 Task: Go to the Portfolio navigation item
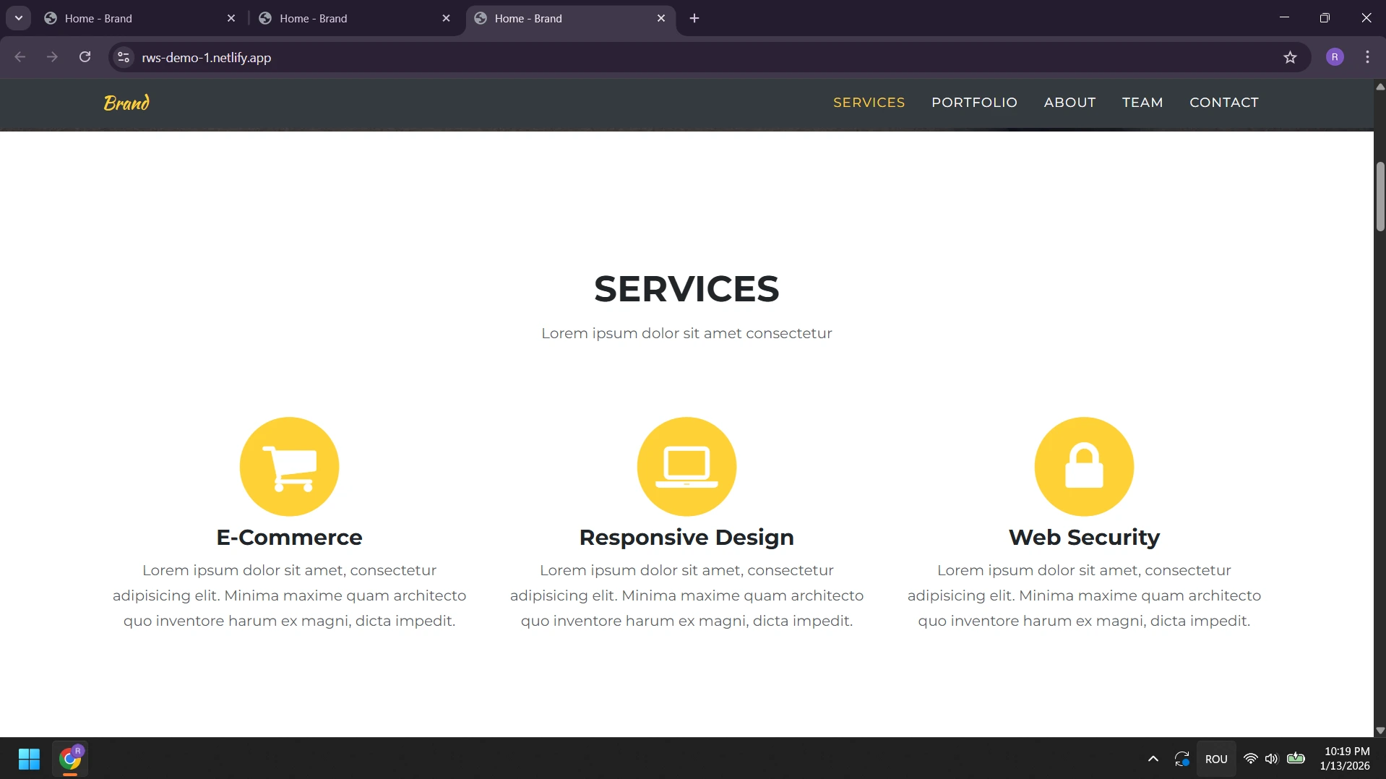pos(974,103)
